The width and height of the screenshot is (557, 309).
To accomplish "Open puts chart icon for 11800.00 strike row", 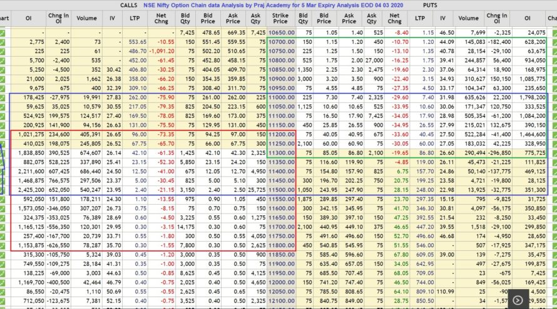I will point(554,245).
